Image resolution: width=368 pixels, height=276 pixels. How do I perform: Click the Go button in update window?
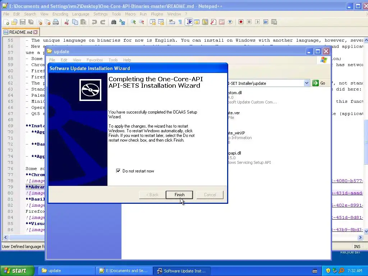click(319, 83)
